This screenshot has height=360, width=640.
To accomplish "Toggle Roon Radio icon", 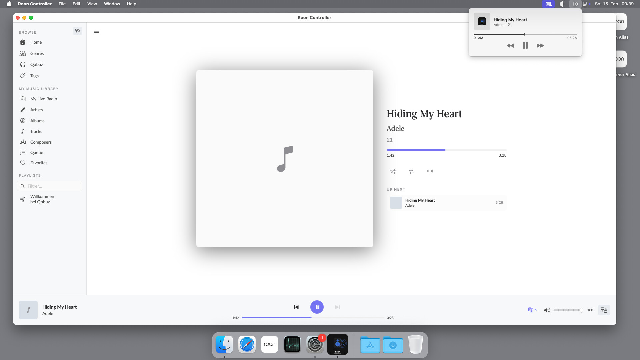I will pos(430,172).
